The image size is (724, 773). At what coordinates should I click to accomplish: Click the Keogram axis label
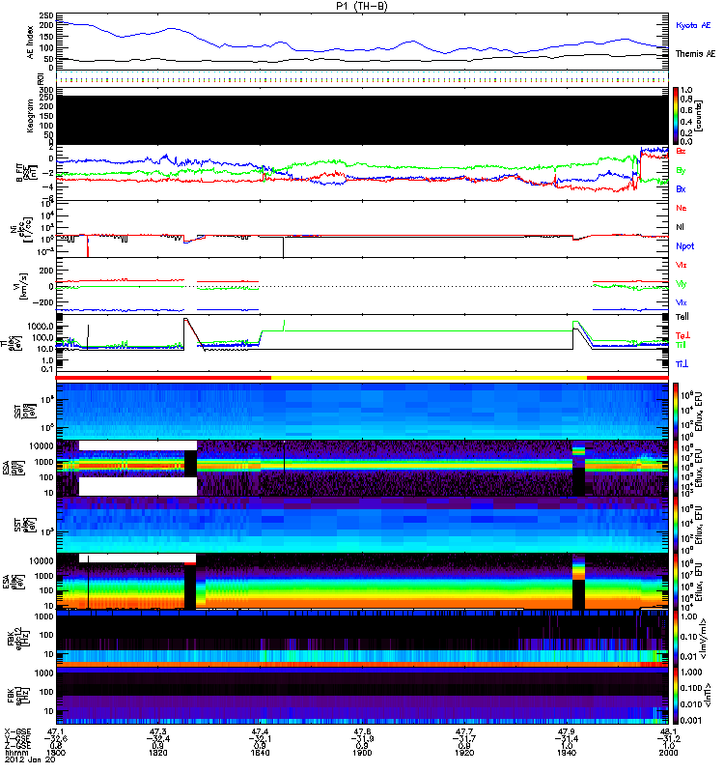pyautogui.click(x=31, y=116)
